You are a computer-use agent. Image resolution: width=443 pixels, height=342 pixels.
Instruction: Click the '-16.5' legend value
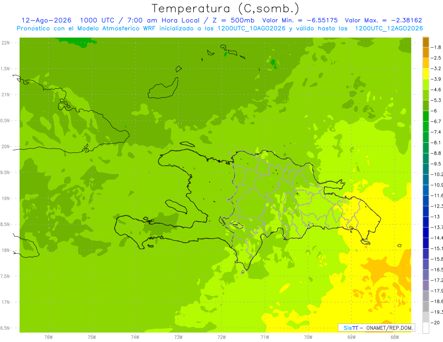(x=437, y=269)
